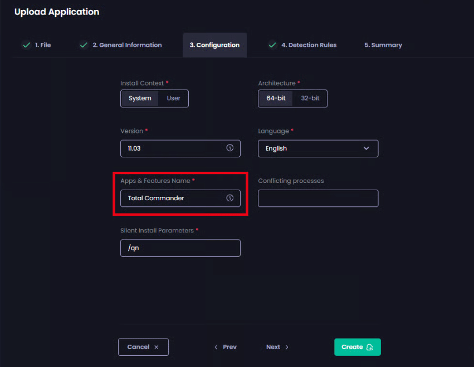The height and width of the screenshot is (367, 474).
Task: Click the Conflicting processes input field
Action: click(x=317, y=198)
